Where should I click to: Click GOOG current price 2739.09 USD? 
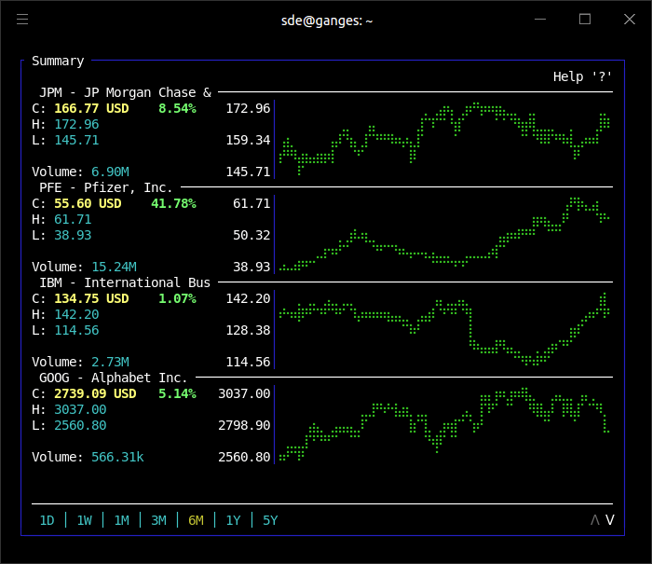tap(95, 393)
